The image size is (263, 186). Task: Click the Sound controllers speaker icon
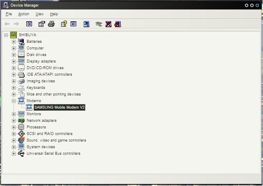point(21,140)
